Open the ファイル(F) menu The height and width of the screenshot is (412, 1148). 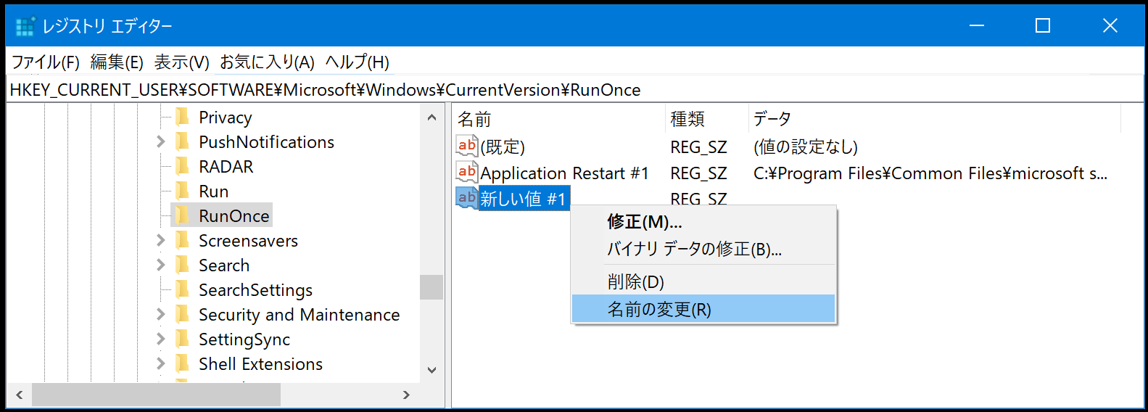pos(46,62)
